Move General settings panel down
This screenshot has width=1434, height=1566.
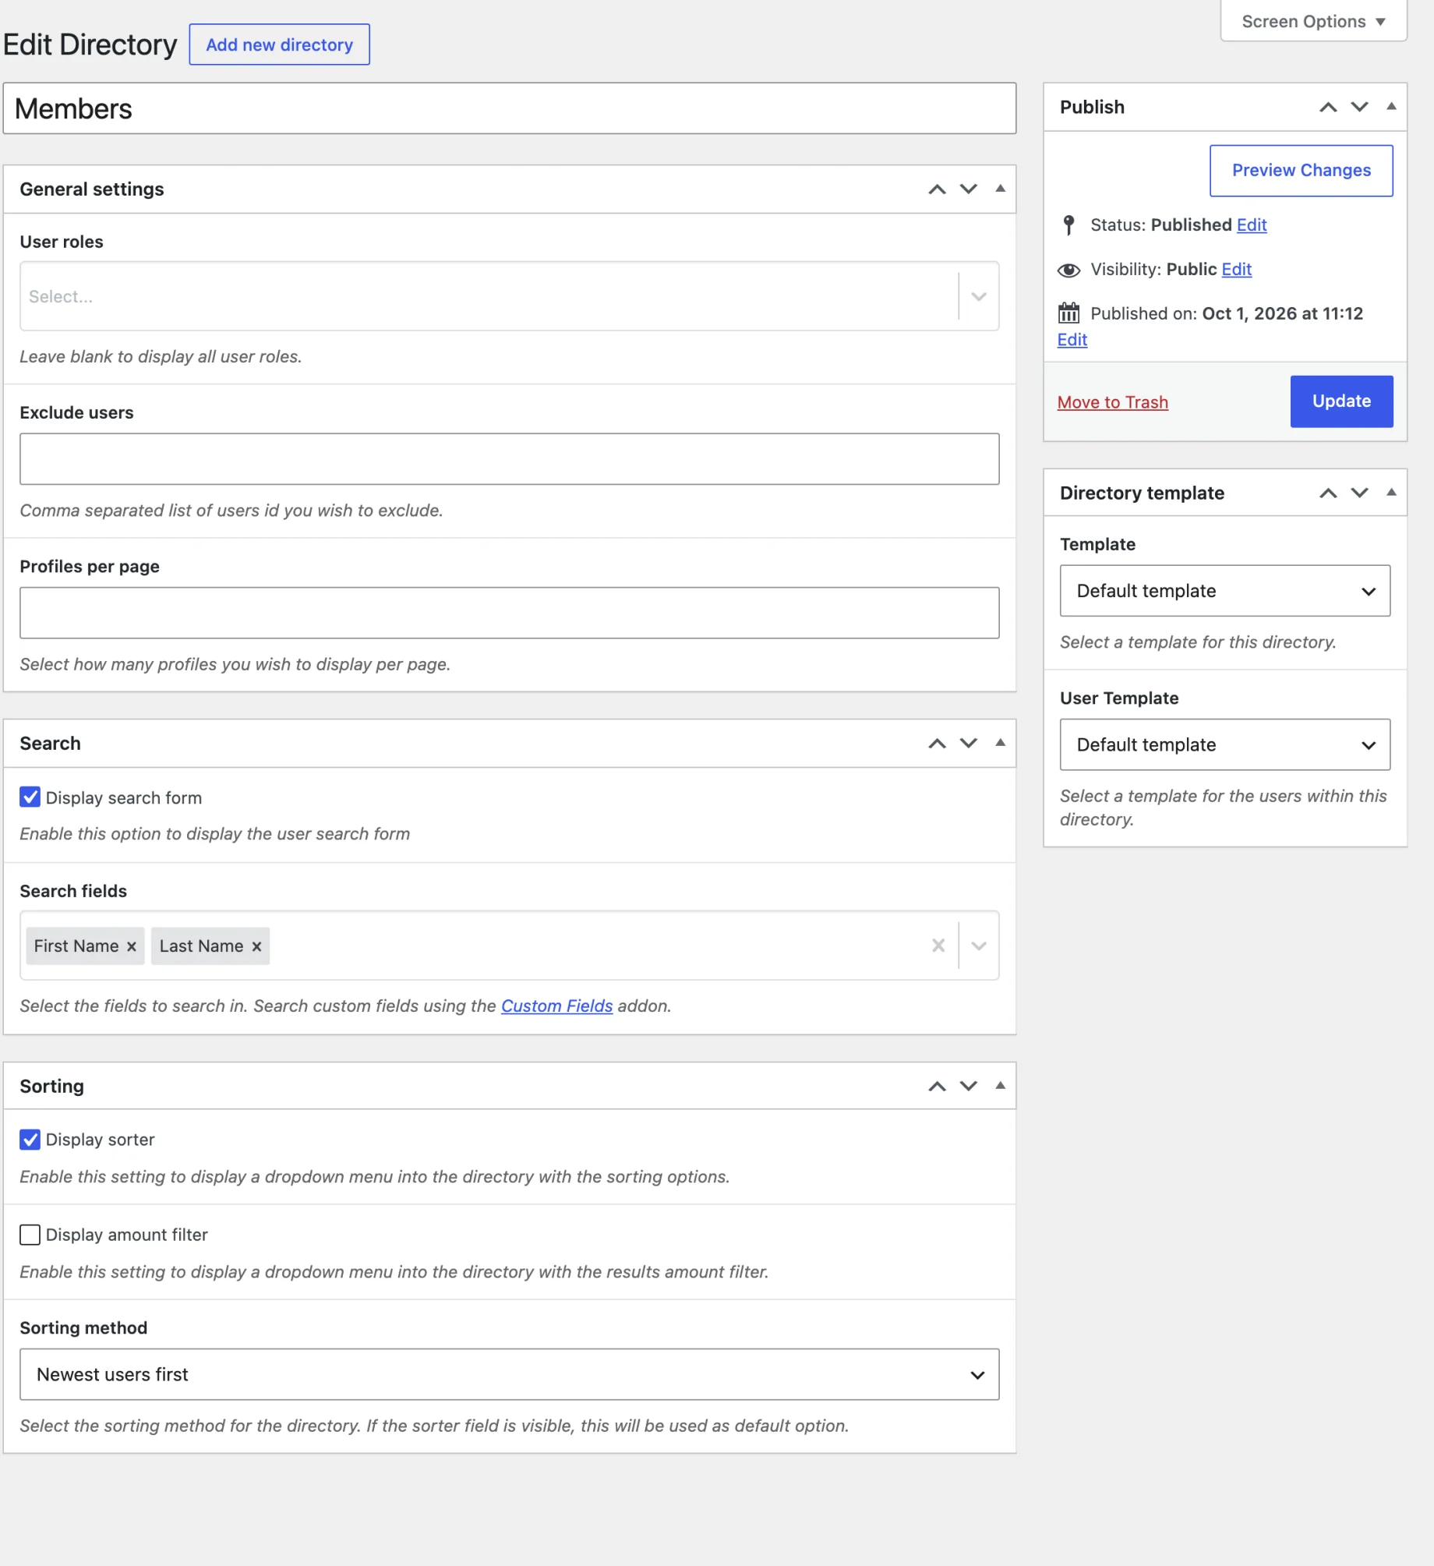[969, 189]
